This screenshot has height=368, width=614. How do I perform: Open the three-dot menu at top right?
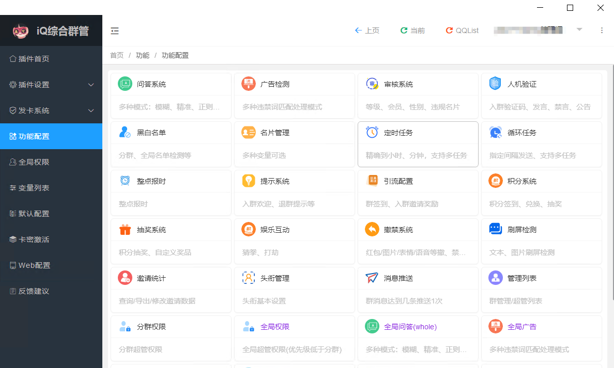(602, 30)
